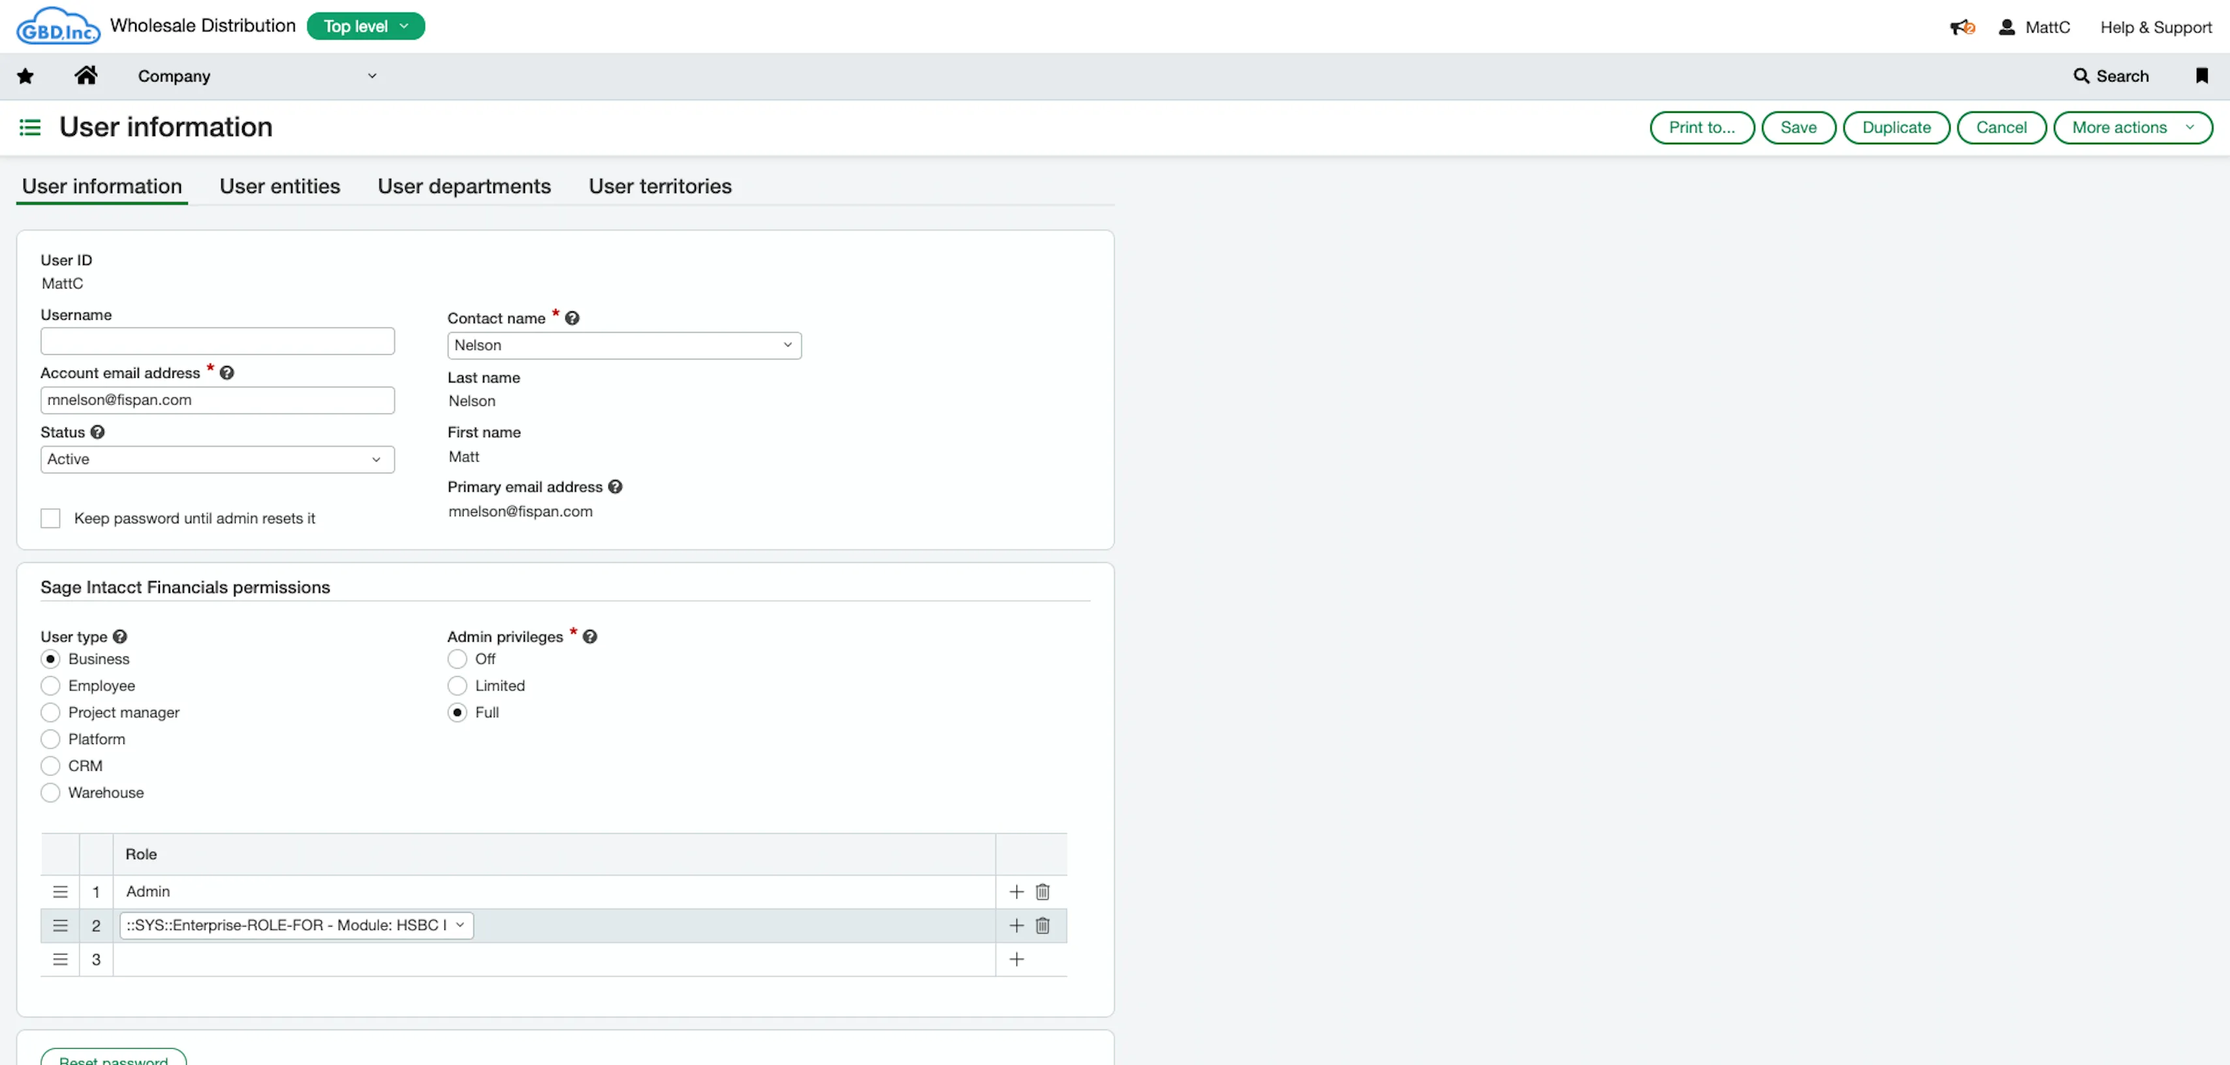Add row after HSBC module role
The image size is (2230, 1065).
1016,926
